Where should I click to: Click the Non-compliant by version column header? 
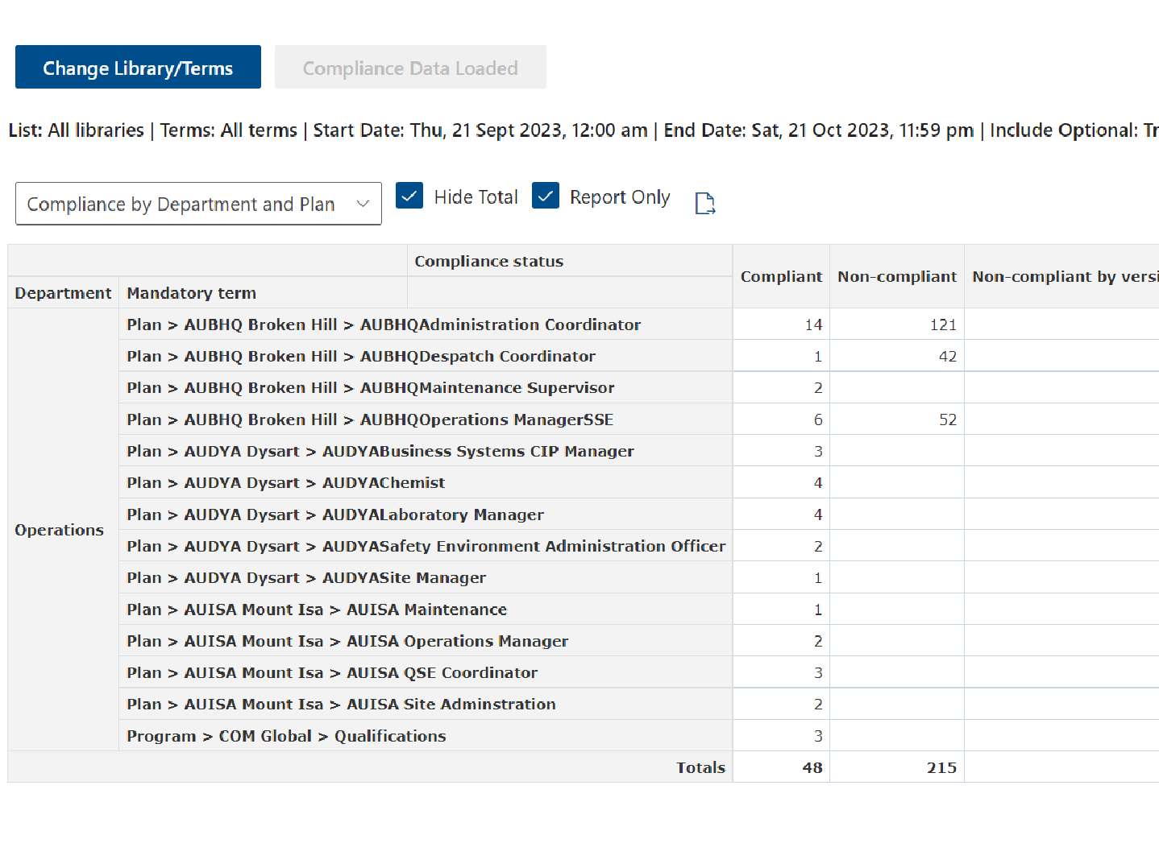click(x=1063, y=276)
